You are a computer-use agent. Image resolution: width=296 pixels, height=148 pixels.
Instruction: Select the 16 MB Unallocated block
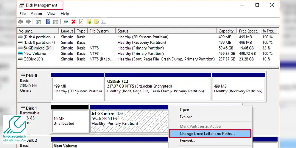click(70, 119)
